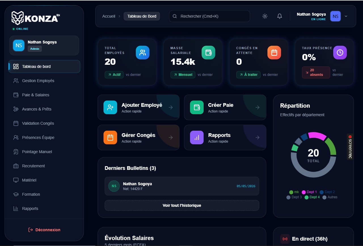Open the Gérer Congés arrow

[171, 137]
